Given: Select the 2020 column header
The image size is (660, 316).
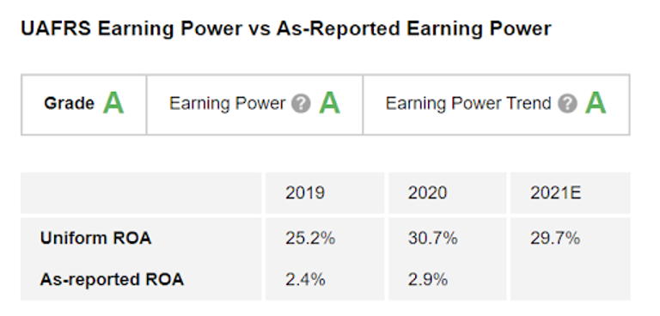Looking at the screenshot, I should (427, 192).
